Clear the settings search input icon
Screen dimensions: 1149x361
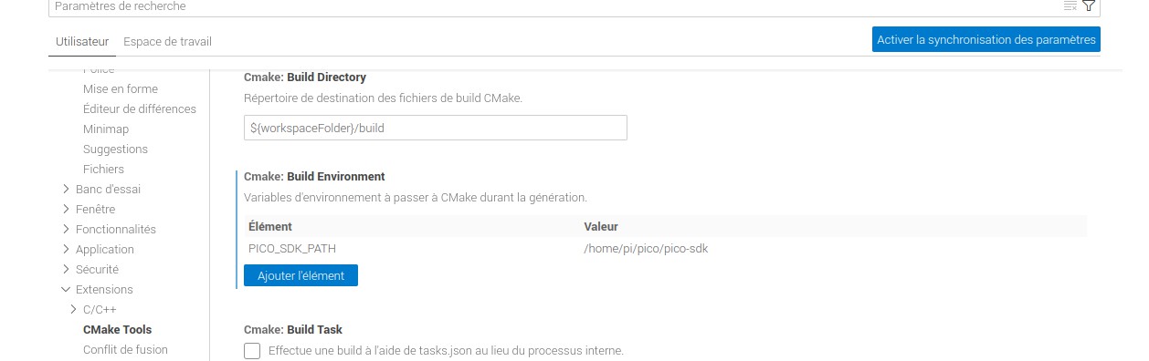tap(1070, 6)
